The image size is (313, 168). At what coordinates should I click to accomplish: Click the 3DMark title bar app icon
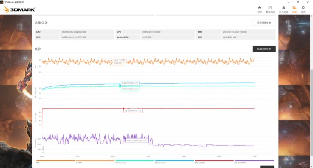coord(2,2)
